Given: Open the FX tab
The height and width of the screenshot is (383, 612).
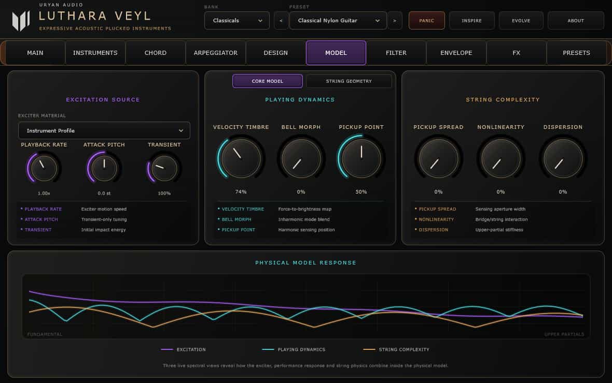Looking at the screenshot, I should 517,53.
